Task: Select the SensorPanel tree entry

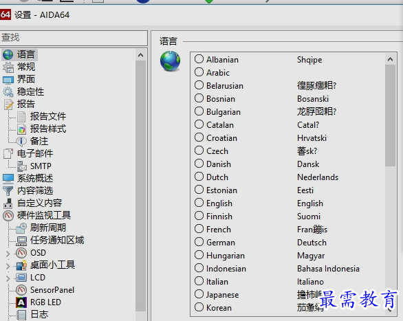Action: tap(52, 290)
